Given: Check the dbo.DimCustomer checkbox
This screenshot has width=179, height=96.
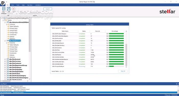Looking at the screenshot, I should coord(6,63).
